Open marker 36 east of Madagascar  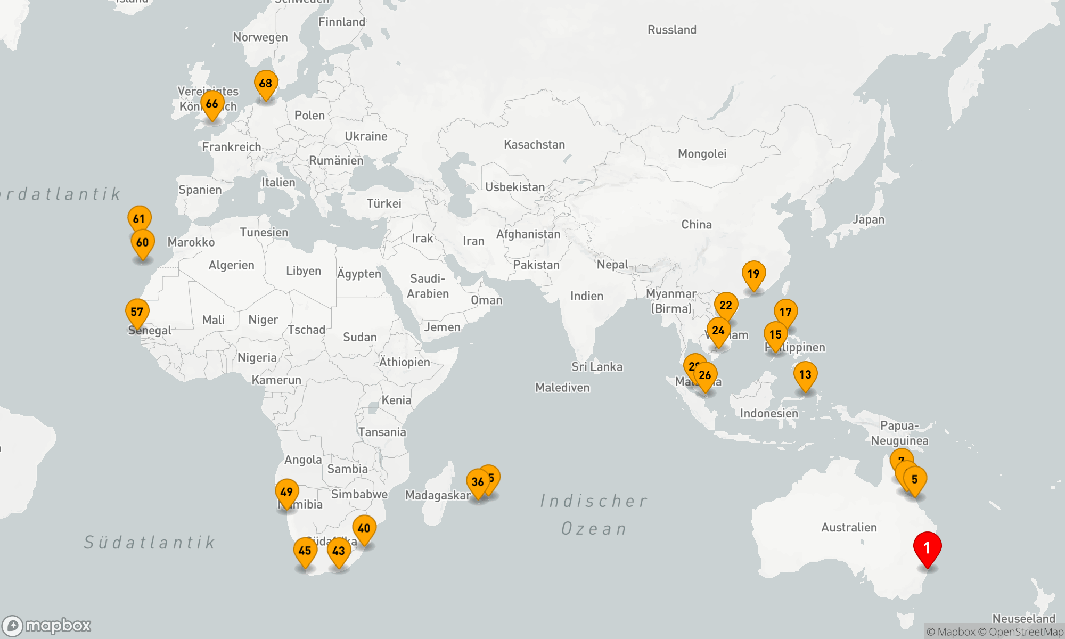[x=477, y=482]
